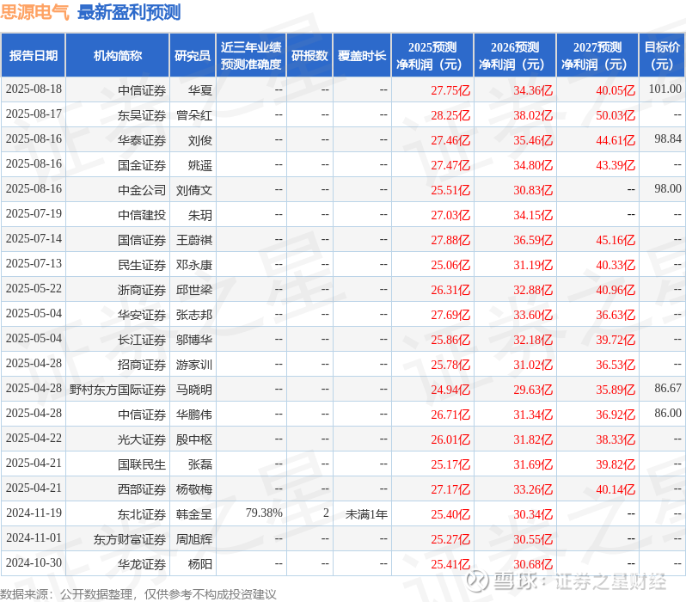The height and width of the screenshot is (602, 686).
Task: Select target price 86.67
Action: tap(668, 389)
